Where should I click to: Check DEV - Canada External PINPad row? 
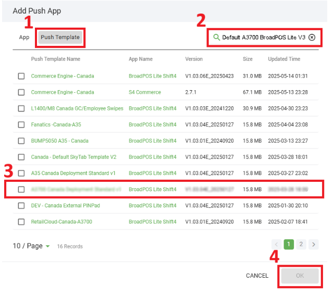point(21,205)
